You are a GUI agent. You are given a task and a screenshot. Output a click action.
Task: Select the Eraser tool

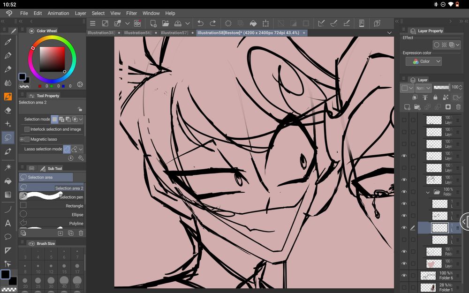click(x=8, y=110)
